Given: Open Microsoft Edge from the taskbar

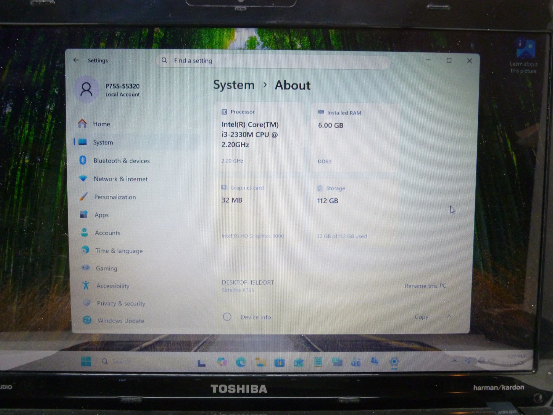Looking at the screenshot, I should pyautogui.click(x=241, y=362).
